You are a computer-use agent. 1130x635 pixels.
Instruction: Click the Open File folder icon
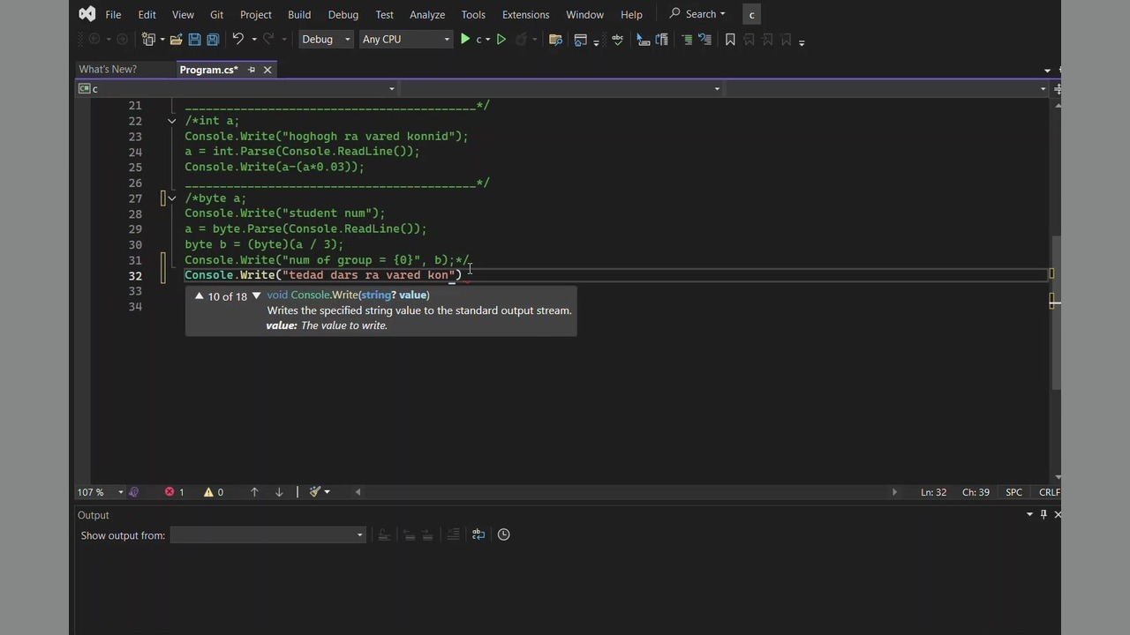177,40
